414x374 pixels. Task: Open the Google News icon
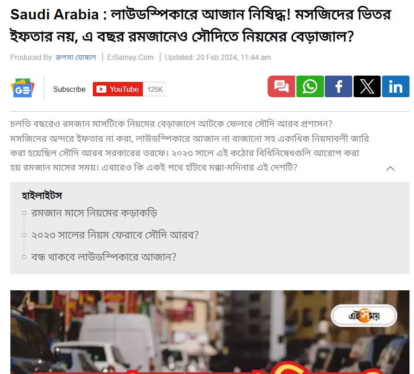(x=23, y=88)
